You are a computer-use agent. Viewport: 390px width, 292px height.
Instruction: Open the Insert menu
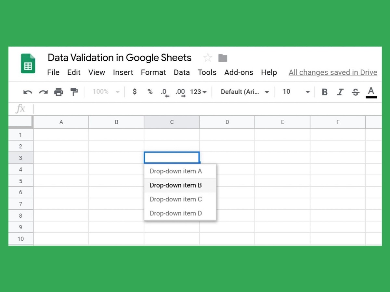(x=123, y=72)
